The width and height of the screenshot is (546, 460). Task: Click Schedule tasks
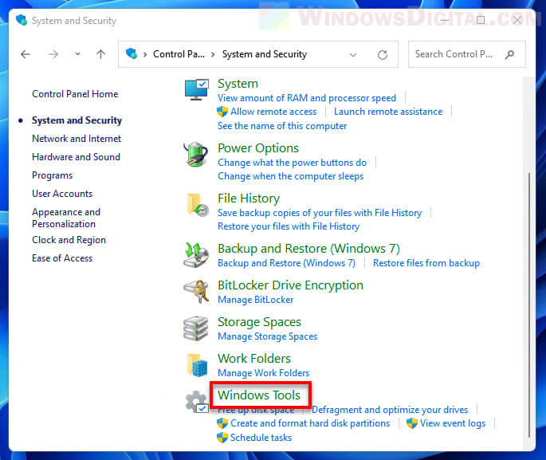(x=261, y=438)
